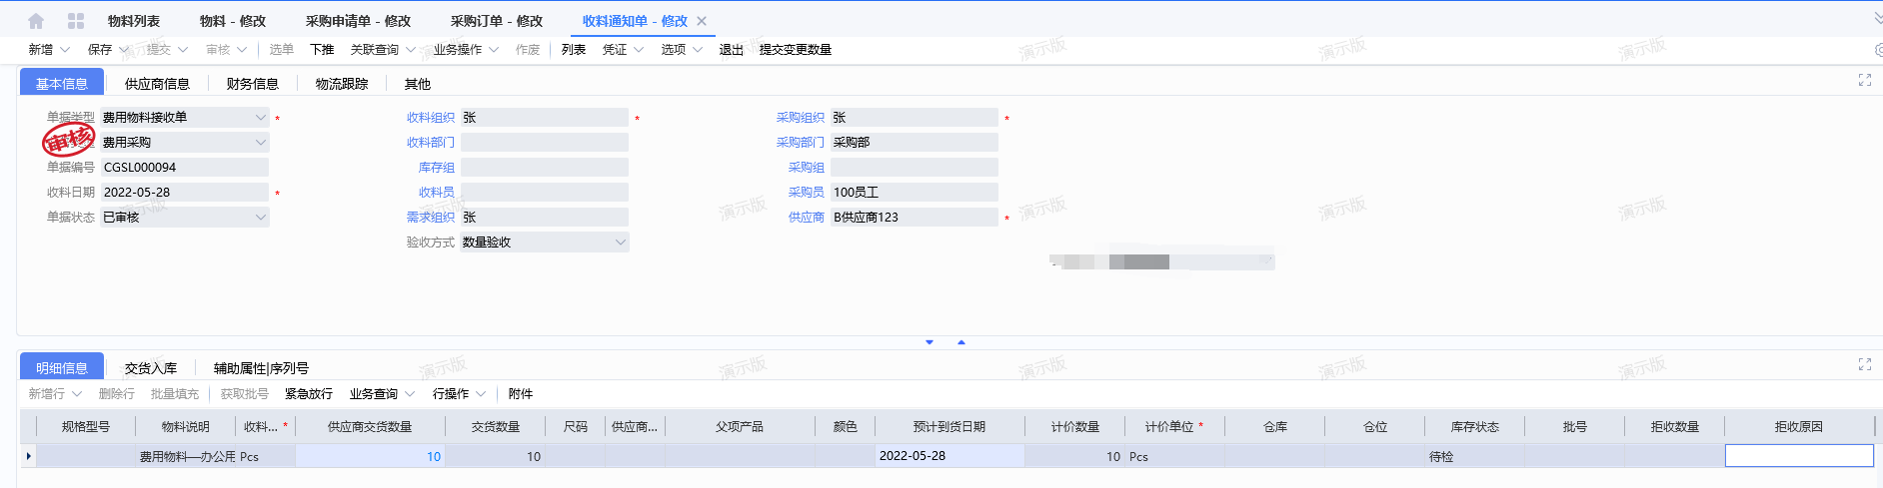1883x488 pixels.
Task: Expand the 验收方式 dropdown
Action: point(620,243)
